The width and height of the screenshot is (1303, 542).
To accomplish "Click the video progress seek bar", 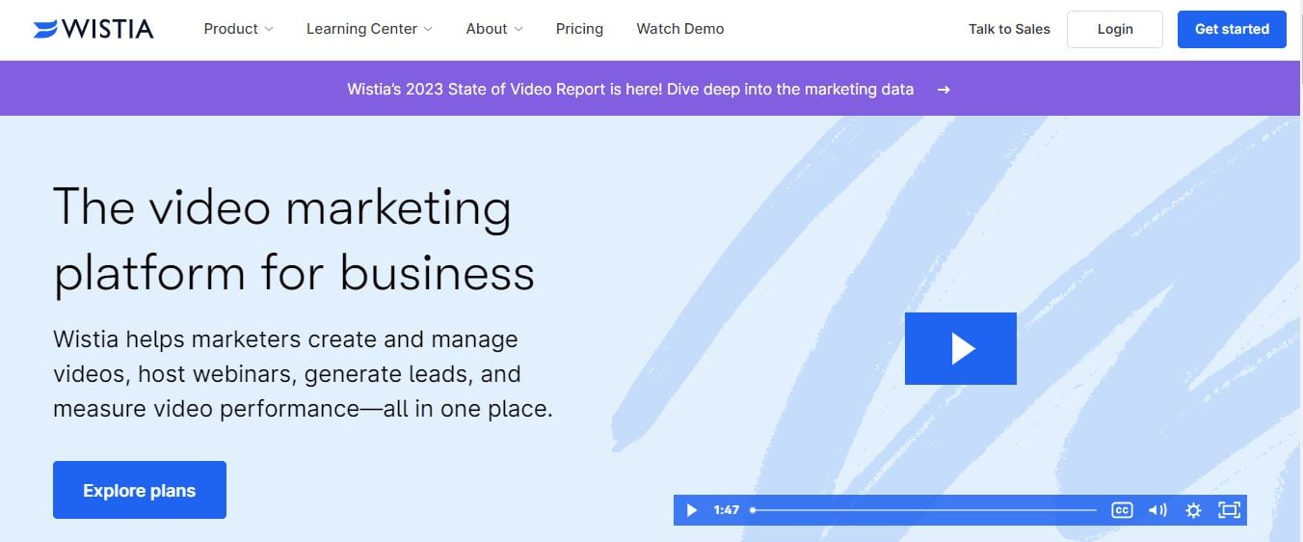I will (923, 510).
